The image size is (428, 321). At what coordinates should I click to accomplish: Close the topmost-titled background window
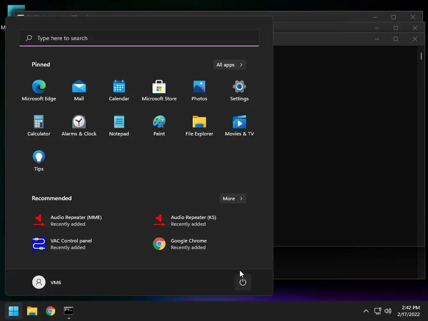pyautogui.click(x=413, y=17)
